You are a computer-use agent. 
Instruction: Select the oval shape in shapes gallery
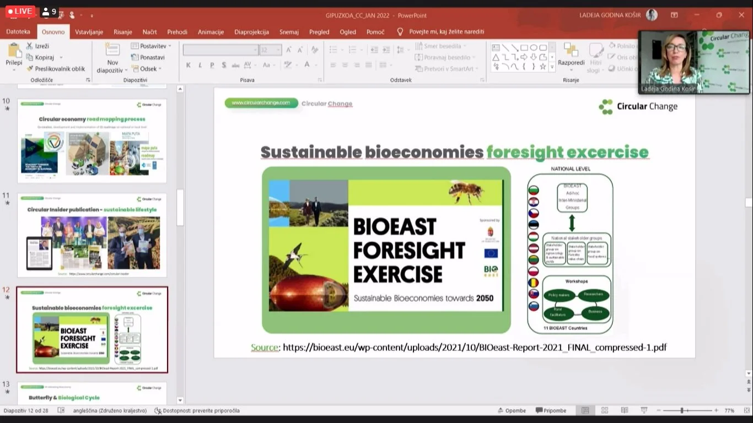[x=534, y=48]
